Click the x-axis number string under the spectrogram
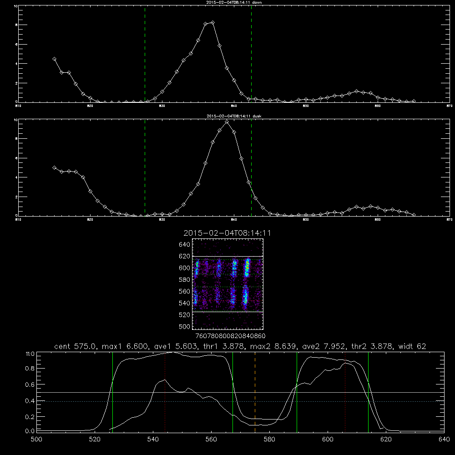455x455 pixels. (x=230, y=336)
